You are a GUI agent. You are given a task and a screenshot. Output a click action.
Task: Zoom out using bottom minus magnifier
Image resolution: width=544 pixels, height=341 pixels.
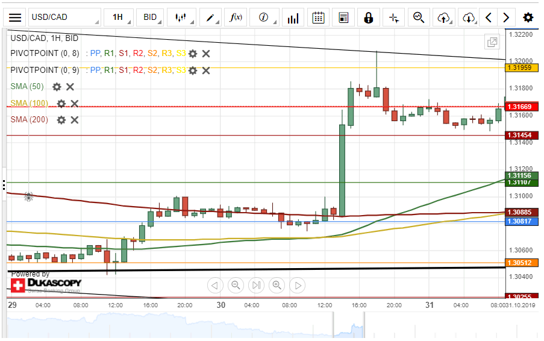[x=236, y=285]
